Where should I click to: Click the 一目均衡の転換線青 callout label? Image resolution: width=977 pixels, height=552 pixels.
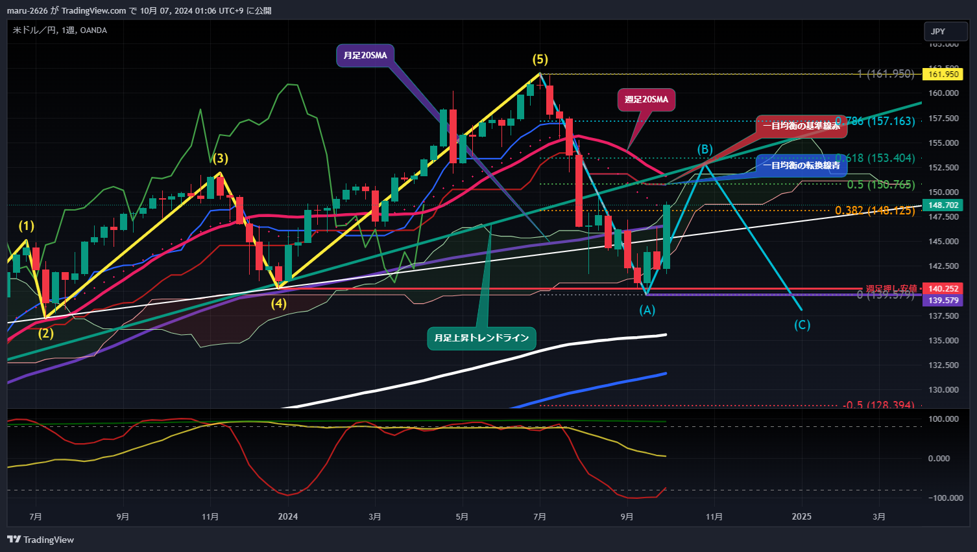801,166
